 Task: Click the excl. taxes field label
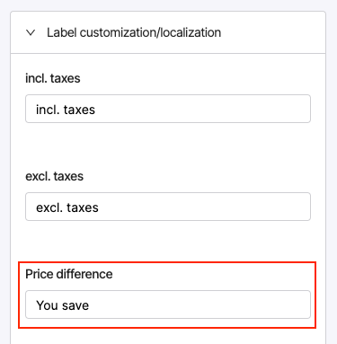(54, 176)
